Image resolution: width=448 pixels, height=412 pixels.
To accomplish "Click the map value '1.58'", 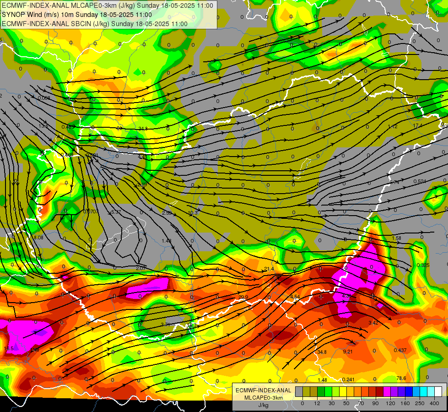I will [x=397, y=238].
